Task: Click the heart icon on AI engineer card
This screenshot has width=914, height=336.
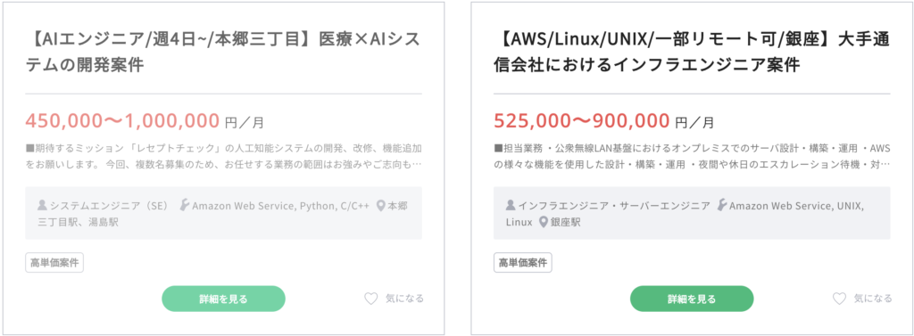Action: [370, 299]
